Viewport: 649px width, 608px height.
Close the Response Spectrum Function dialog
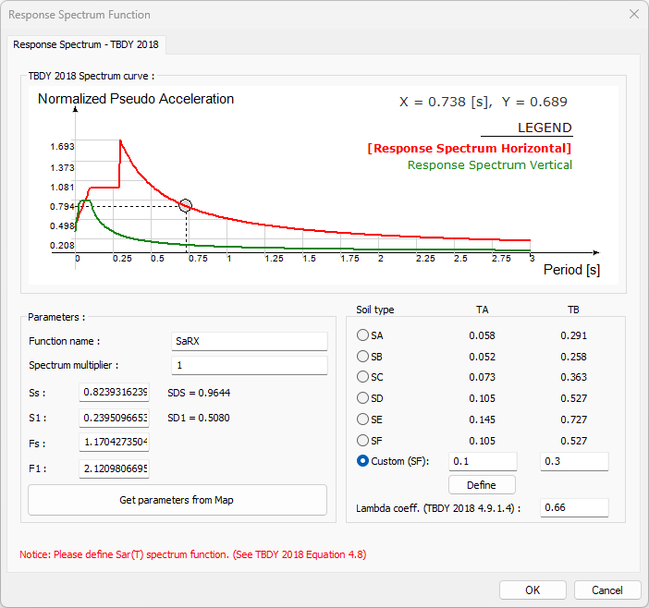[633, 15]
